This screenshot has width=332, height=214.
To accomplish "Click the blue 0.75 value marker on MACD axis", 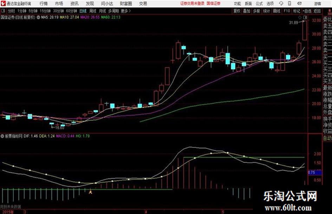I will (315, 173).
